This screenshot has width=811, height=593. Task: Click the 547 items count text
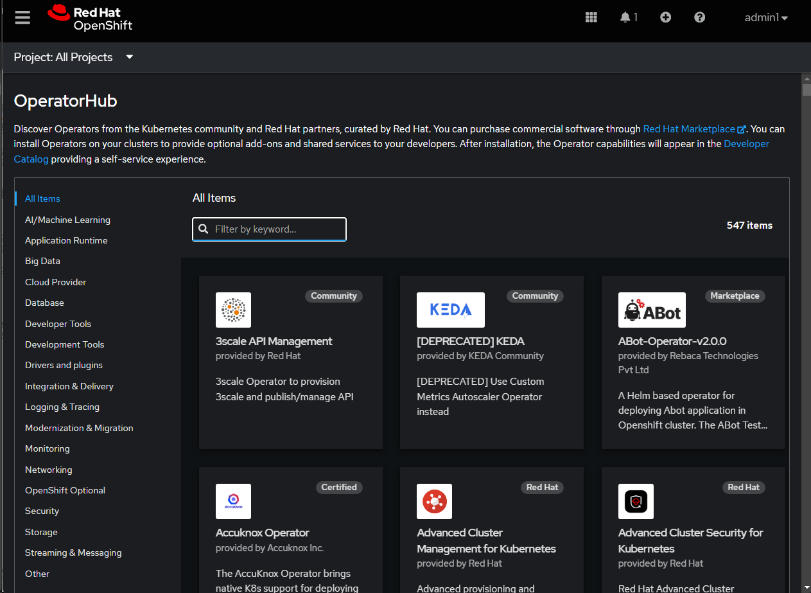coord(749,226)
